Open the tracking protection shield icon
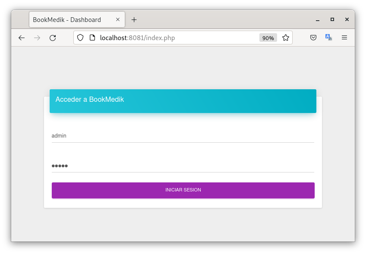Viewport: 366px width, 254px height. pyautogui.click(x=80, y=38)
